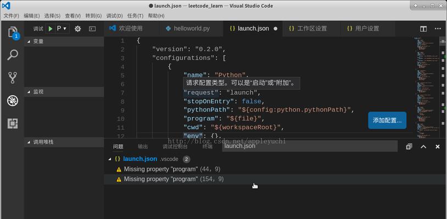Viewport: 447px width, 219px height.
Task: Collapse the 监视 (Watch) section
Action: tap(64, 92)
